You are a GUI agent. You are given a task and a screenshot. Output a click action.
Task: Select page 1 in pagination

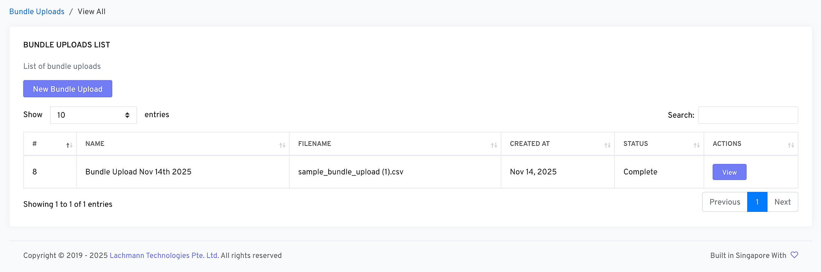coord(757,202)
